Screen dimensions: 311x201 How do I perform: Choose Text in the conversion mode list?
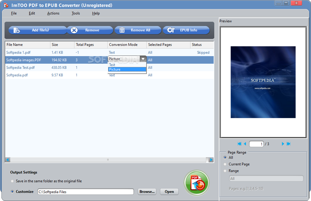(x=127, y=65)
